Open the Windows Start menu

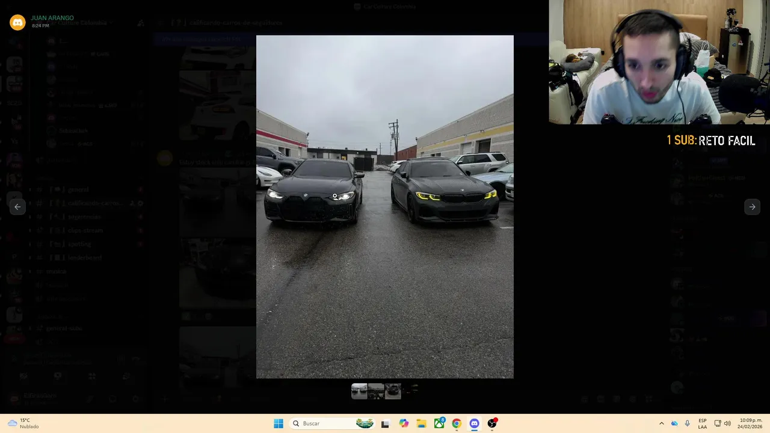(x=278, y=423)
